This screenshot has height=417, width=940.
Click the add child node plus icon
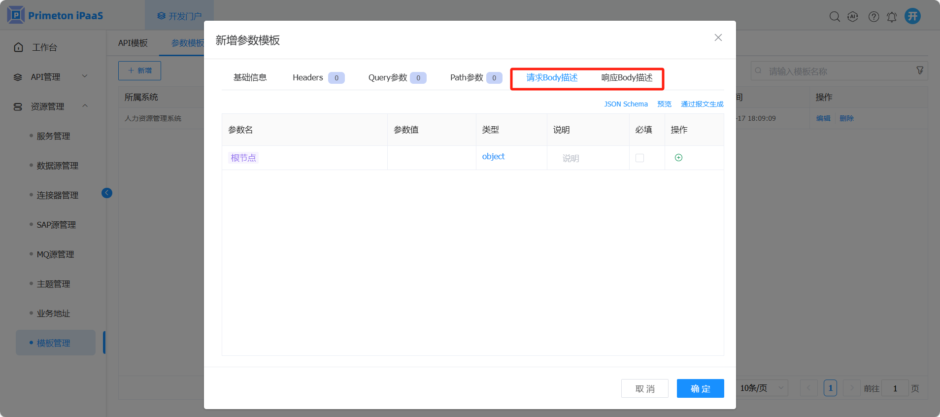coord(678,158)
